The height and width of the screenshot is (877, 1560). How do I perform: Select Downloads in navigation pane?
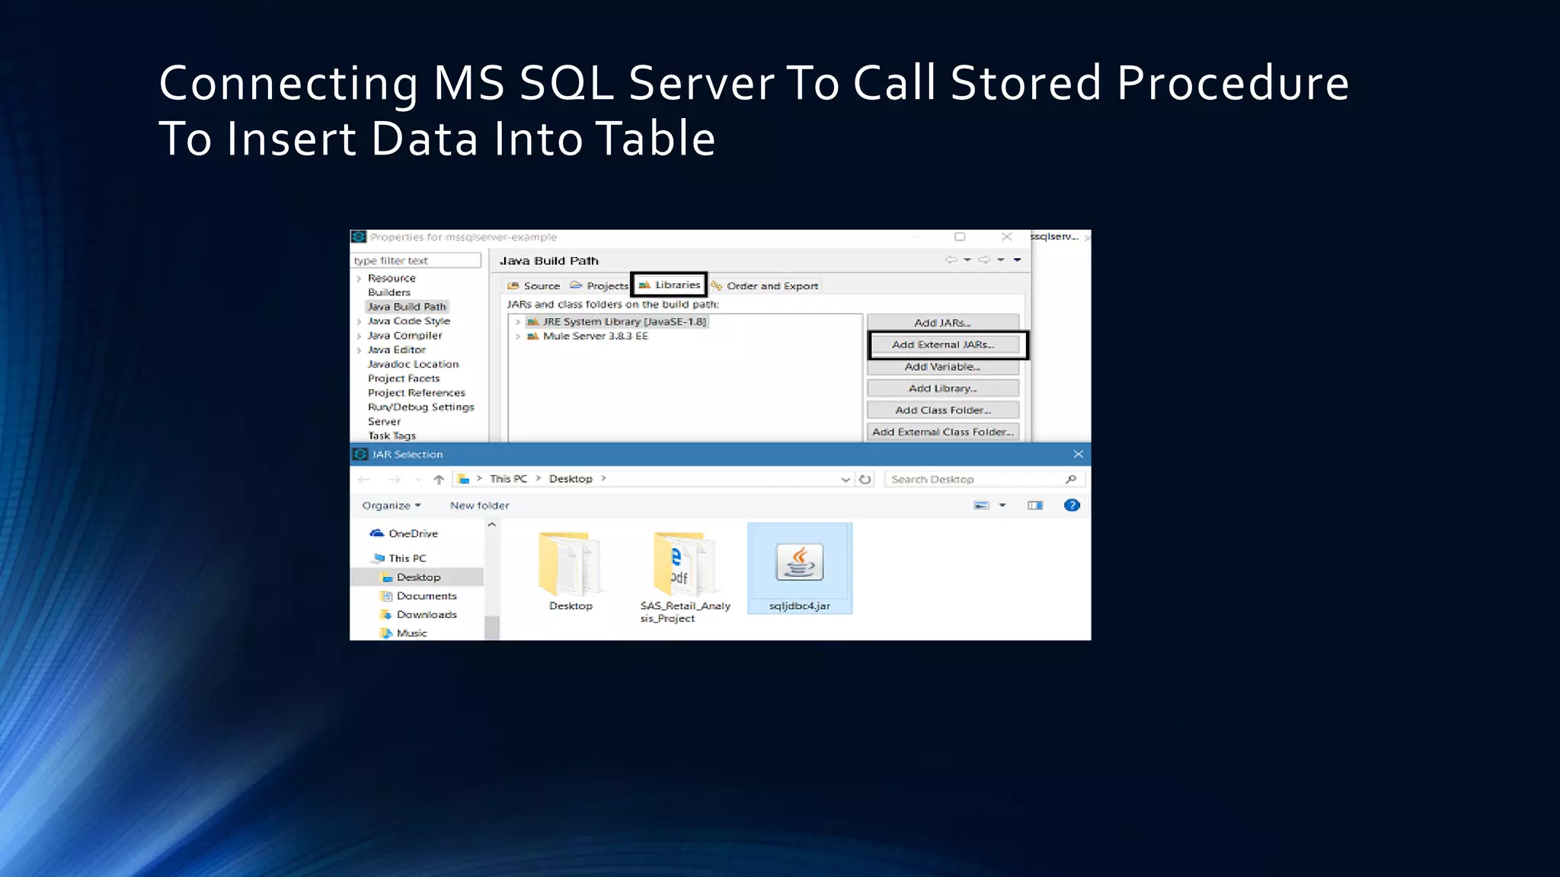point(419,614)
